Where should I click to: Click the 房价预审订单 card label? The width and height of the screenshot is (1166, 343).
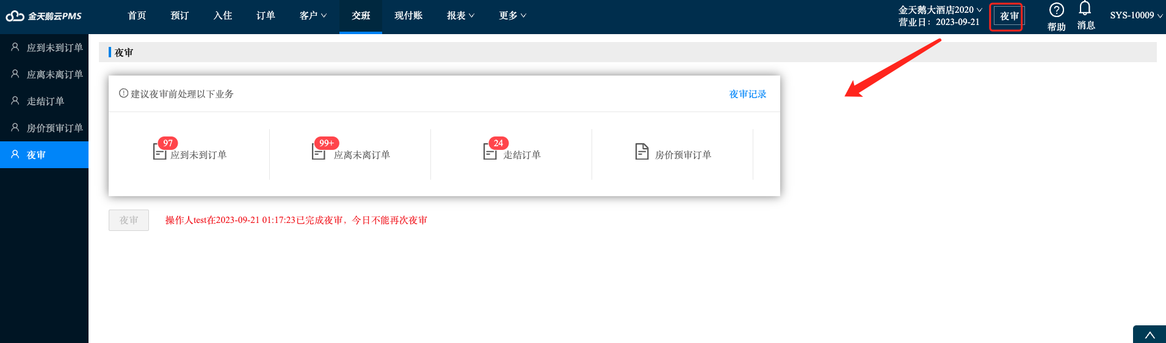coord(683,155)
